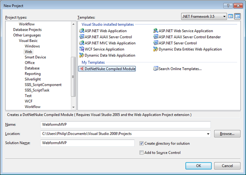
Task: Select WCF Service Application template icon
Action: click(82, 49)
